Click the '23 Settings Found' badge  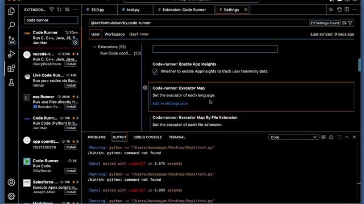325,23
